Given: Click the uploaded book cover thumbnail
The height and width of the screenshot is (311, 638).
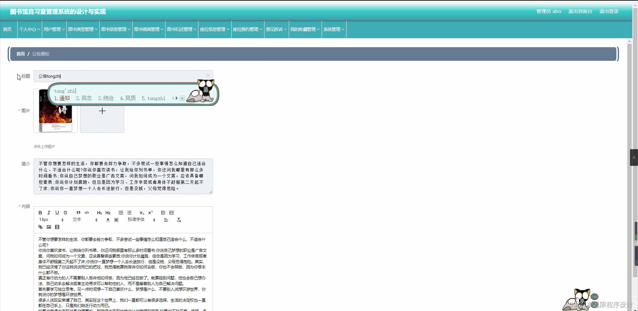Looking at the screenshot, I should [55, 111].
